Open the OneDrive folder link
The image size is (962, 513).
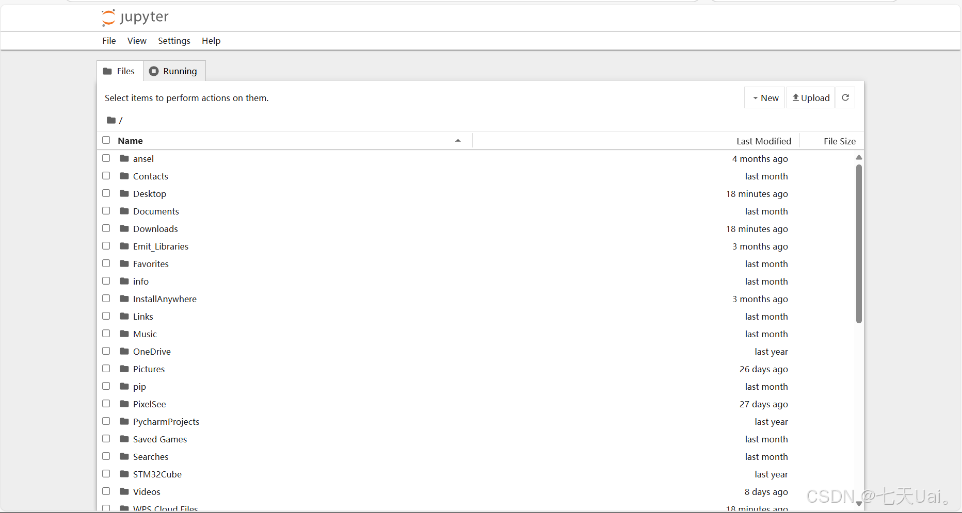(152, 352)
